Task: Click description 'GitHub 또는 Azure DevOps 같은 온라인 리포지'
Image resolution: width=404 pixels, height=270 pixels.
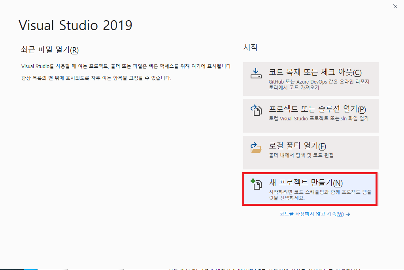Action: click(319, 82)
